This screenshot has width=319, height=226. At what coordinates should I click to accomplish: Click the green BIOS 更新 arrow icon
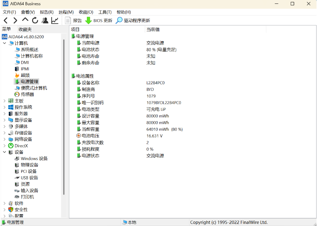[x=88, y=21]
